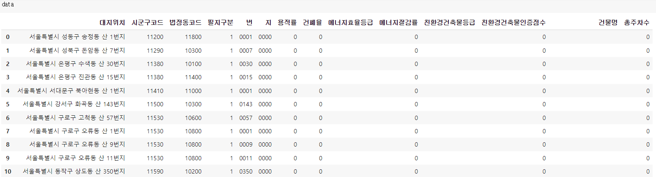656x177 pixels.
Task: Click the 대지위치 column header
Action: (112, 22)
